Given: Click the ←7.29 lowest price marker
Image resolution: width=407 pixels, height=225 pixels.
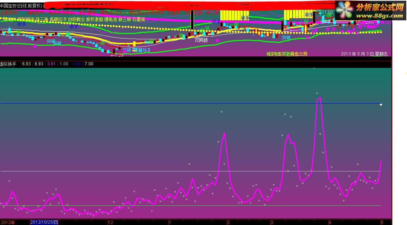Looking at the screenshot, I should pos(117,55).
